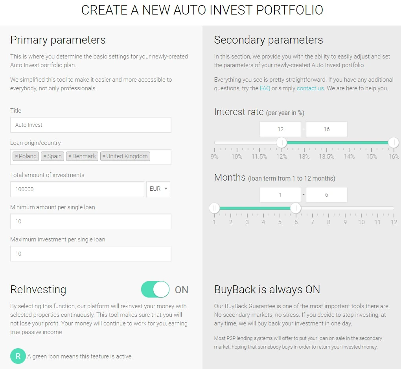
Task: Click the Minimum amount per single loan field
Action: click(91, 221)
